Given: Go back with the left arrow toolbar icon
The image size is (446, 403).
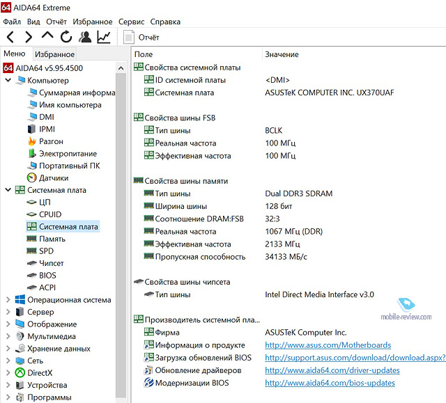Looking at the screenshot, I should (x=10, y=37).
